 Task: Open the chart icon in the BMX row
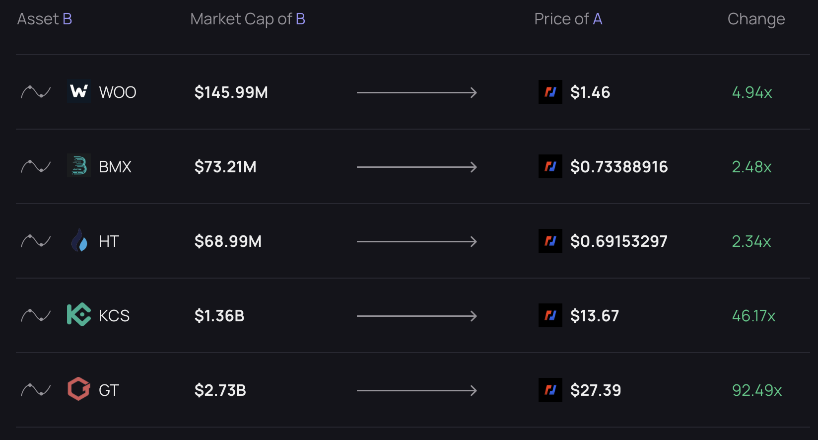pyautogui.click(x=36, y=167)
